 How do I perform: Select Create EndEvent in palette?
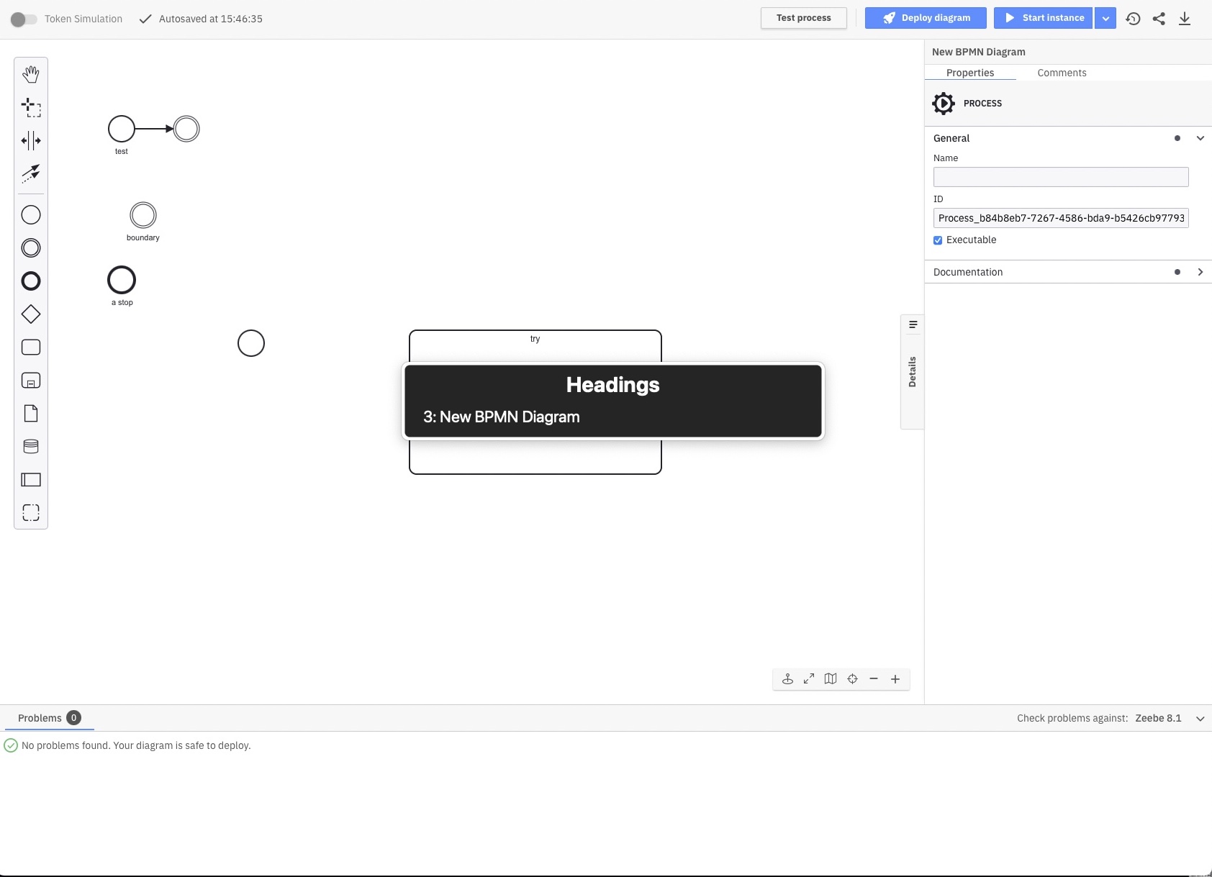tap(31, 281)
